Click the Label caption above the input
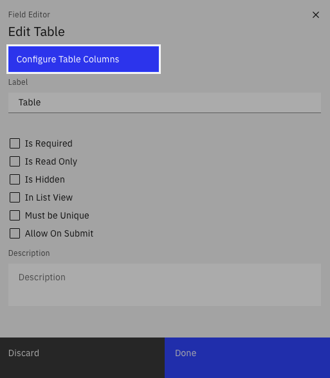The image size is (330, 378). click(x=18, y=82)
